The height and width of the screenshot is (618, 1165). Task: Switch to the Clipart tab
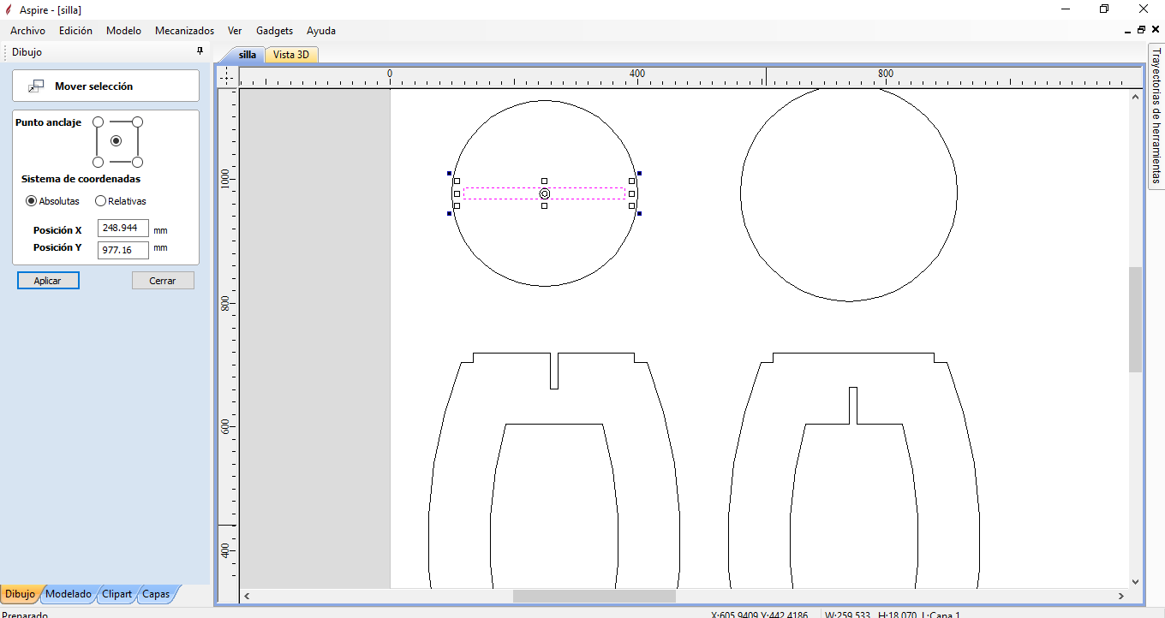pyautogui.click(x=116, y=594)
